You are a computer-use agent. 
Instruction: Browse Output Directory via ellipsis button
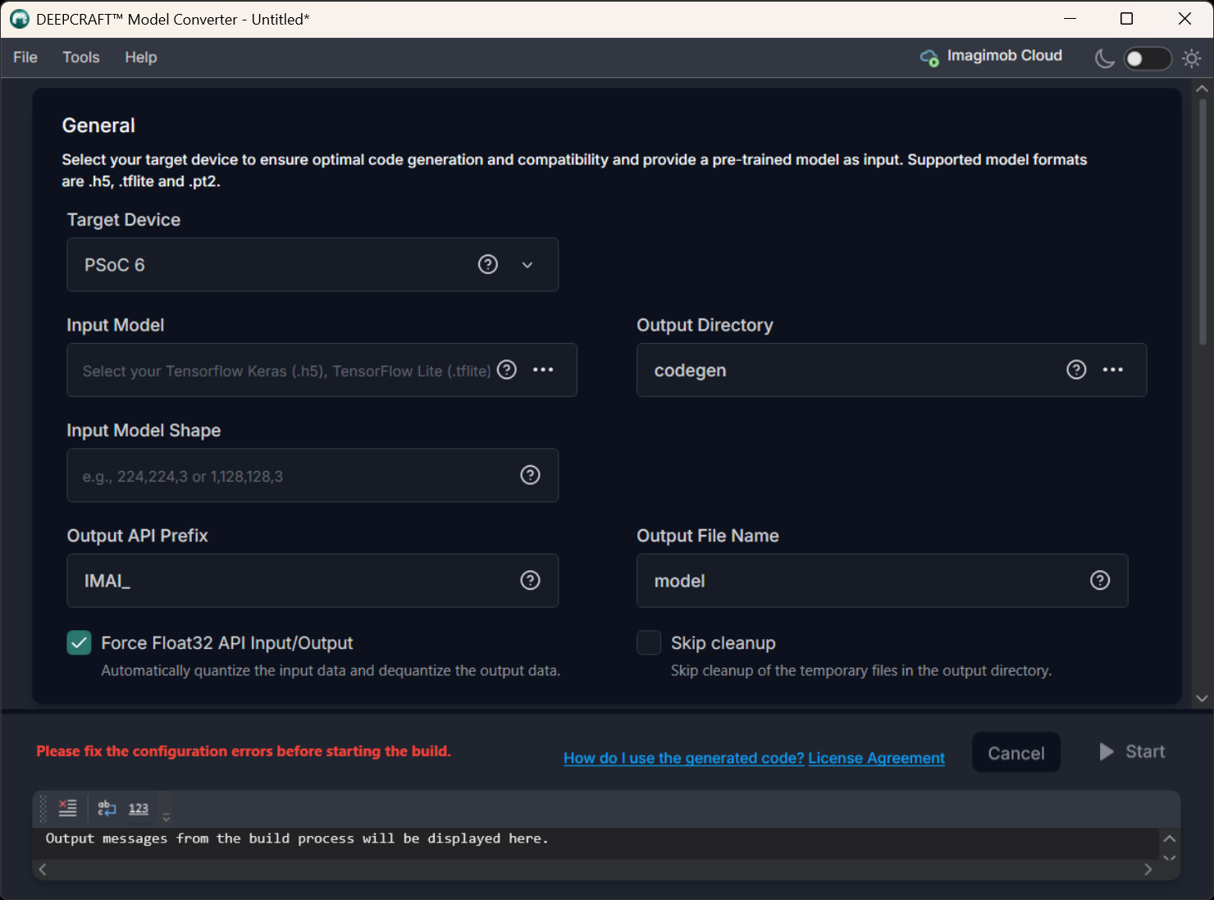[1113, 370]
